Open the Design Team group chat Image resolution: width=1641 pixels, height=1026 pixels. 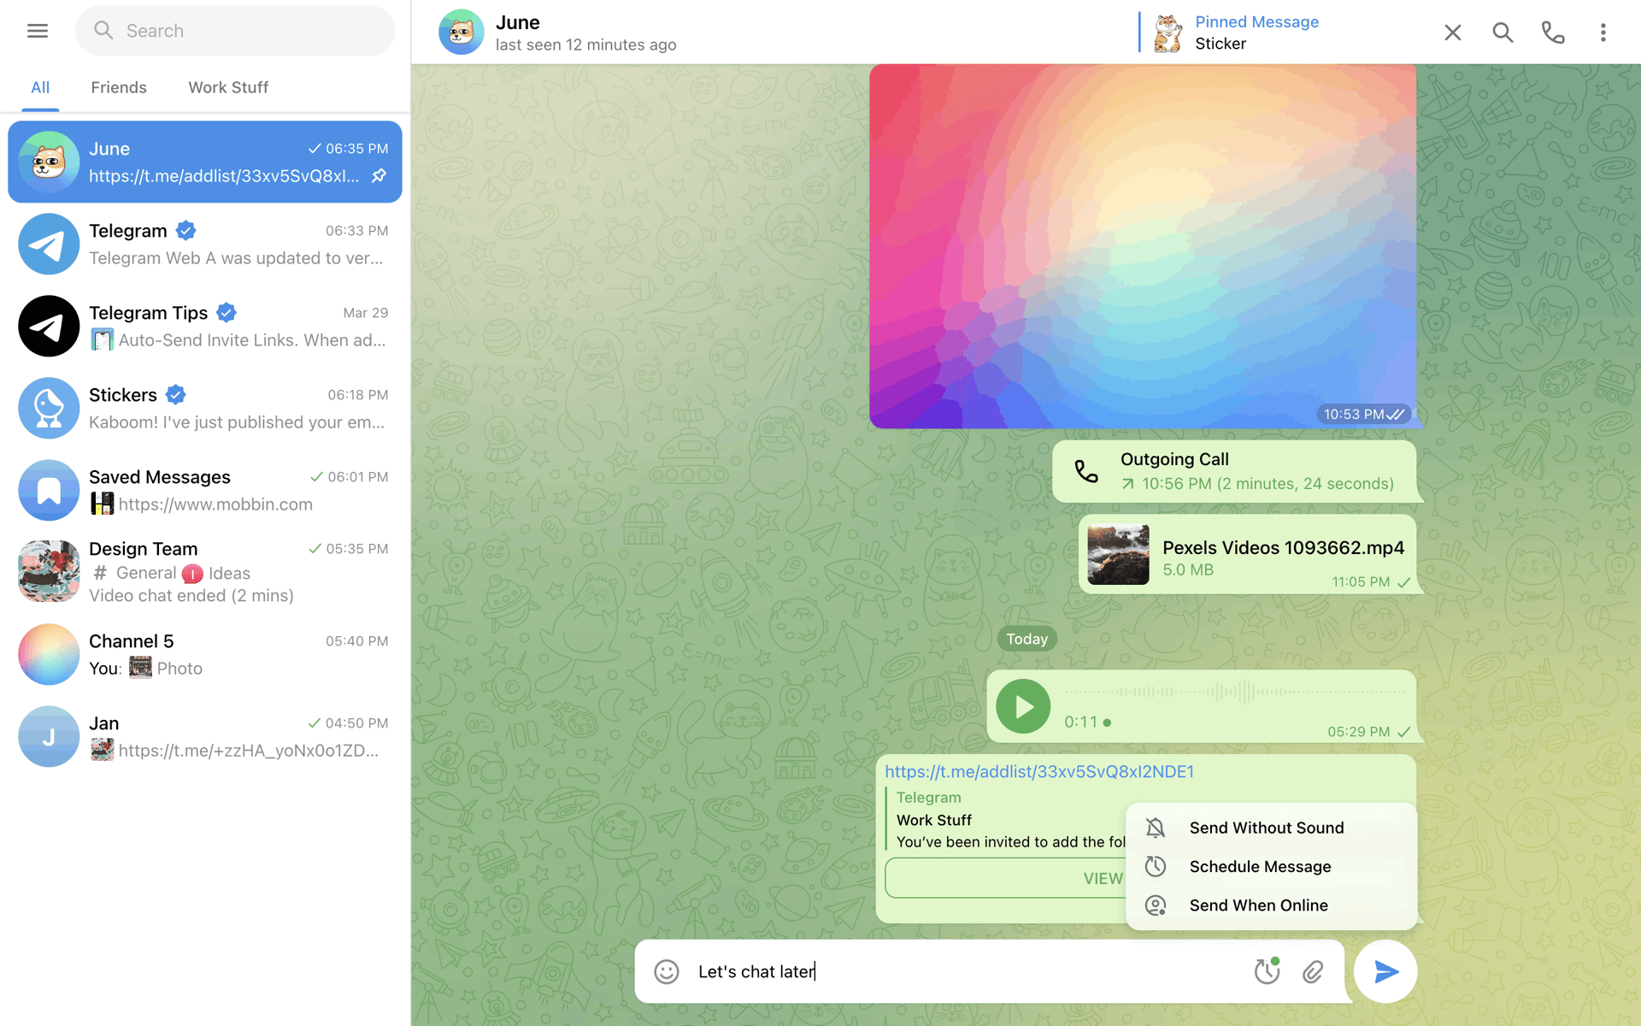tap(205, 571)
